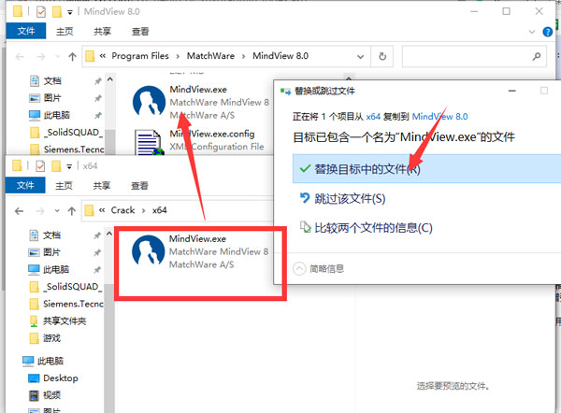Select MindView.exe in MindView 8.0 folder
The image size is (561, 413).
(200, 102)
